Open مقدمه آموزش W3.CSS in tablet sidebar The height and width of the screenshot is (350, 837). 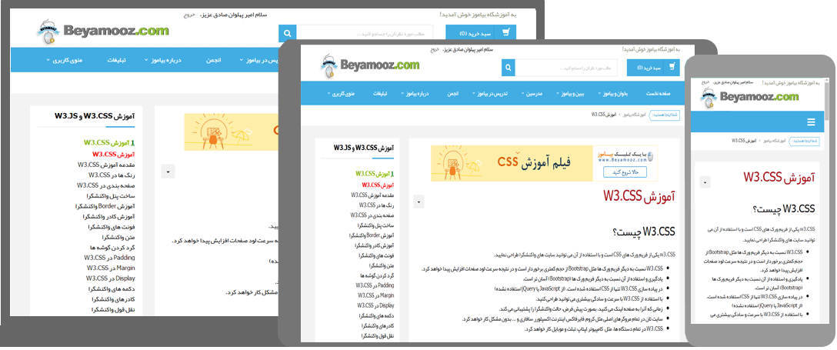372,195
